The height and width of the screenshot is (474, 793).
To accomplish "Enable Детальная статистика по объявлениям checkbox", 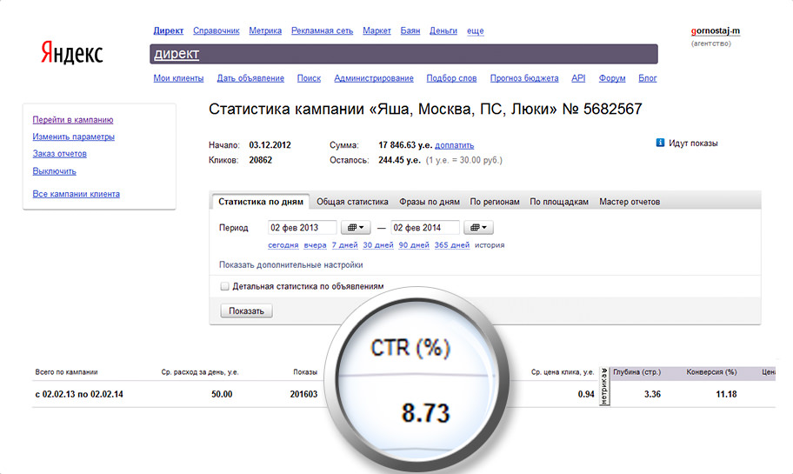I will coord(224,286).
